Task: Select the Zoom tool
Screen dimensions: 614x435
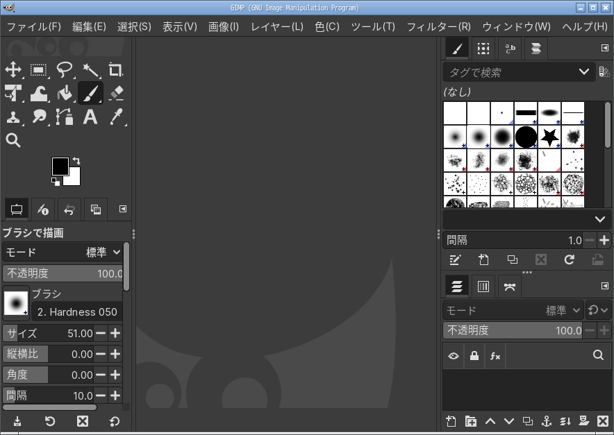Action: (x=14, y=141)
